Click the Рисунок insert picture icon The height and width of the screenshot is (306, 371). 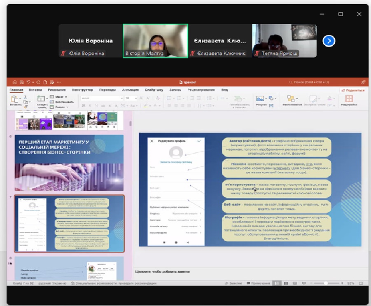point(260,99)
